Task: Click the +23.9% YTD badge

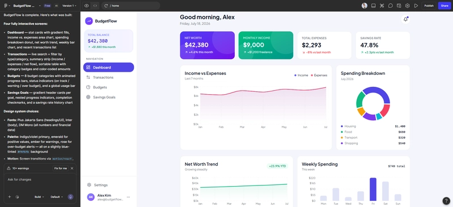Action: coord(277,166)
